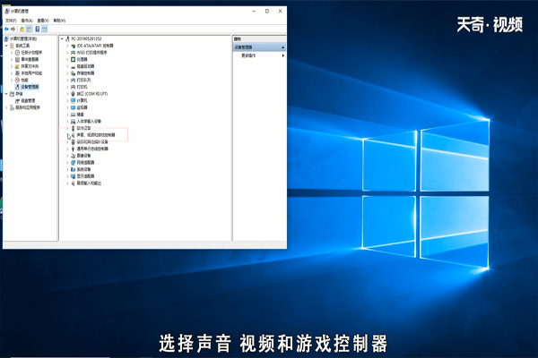The width and height of the screenshot is (538, 358).
Task: Open the 查看(V) menu
Action: point(43,21)
